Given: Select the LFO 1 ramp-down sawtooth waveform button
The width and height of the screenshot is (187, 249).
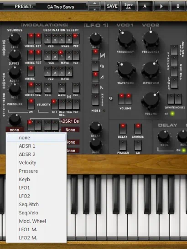Looking at the screenshot, I should point(95,88).
